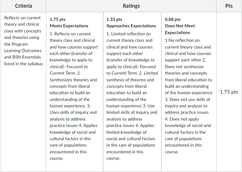The image size is (242, 172).
Task: Choose the 1.75 pts rating label
Action: point(58,19)
